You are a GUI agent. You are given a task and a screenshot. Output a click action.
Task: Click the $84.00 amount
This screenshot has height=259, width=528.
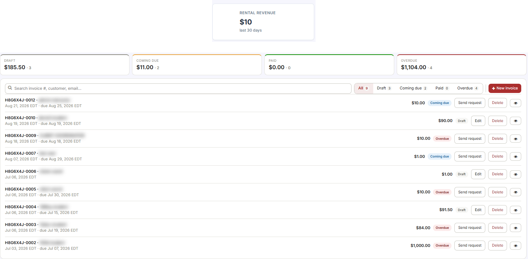(x=423, y=228)
